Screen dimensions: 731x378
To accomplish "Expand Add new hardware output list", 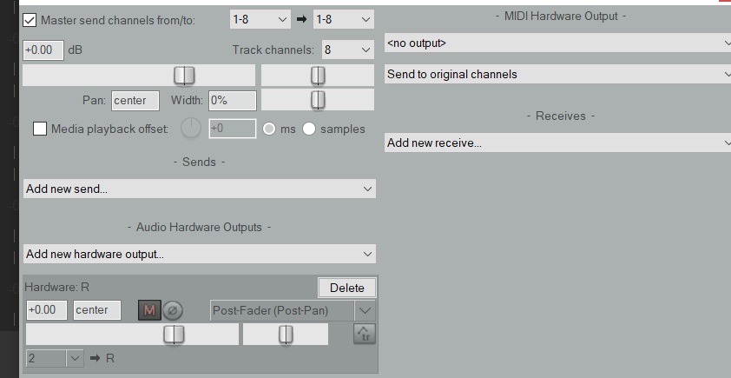I will [x=199, y=254].
